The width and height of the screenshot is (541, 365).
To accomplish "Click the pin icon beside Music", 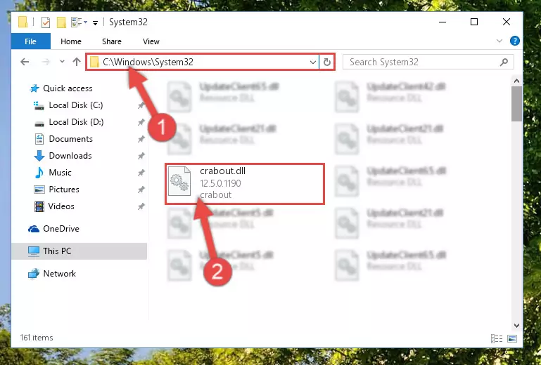I will pyautogui.click(x=141, y=173).
